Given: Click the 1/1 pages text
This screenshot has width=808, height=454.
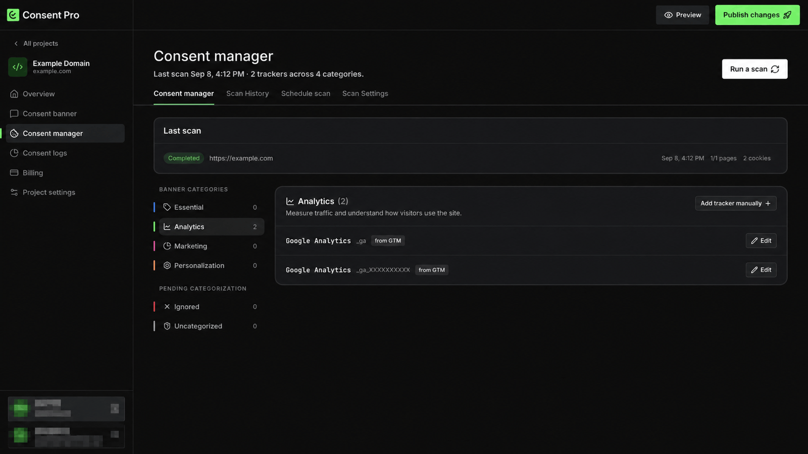Looking at the screenshot, I should (x=723, y=158).
